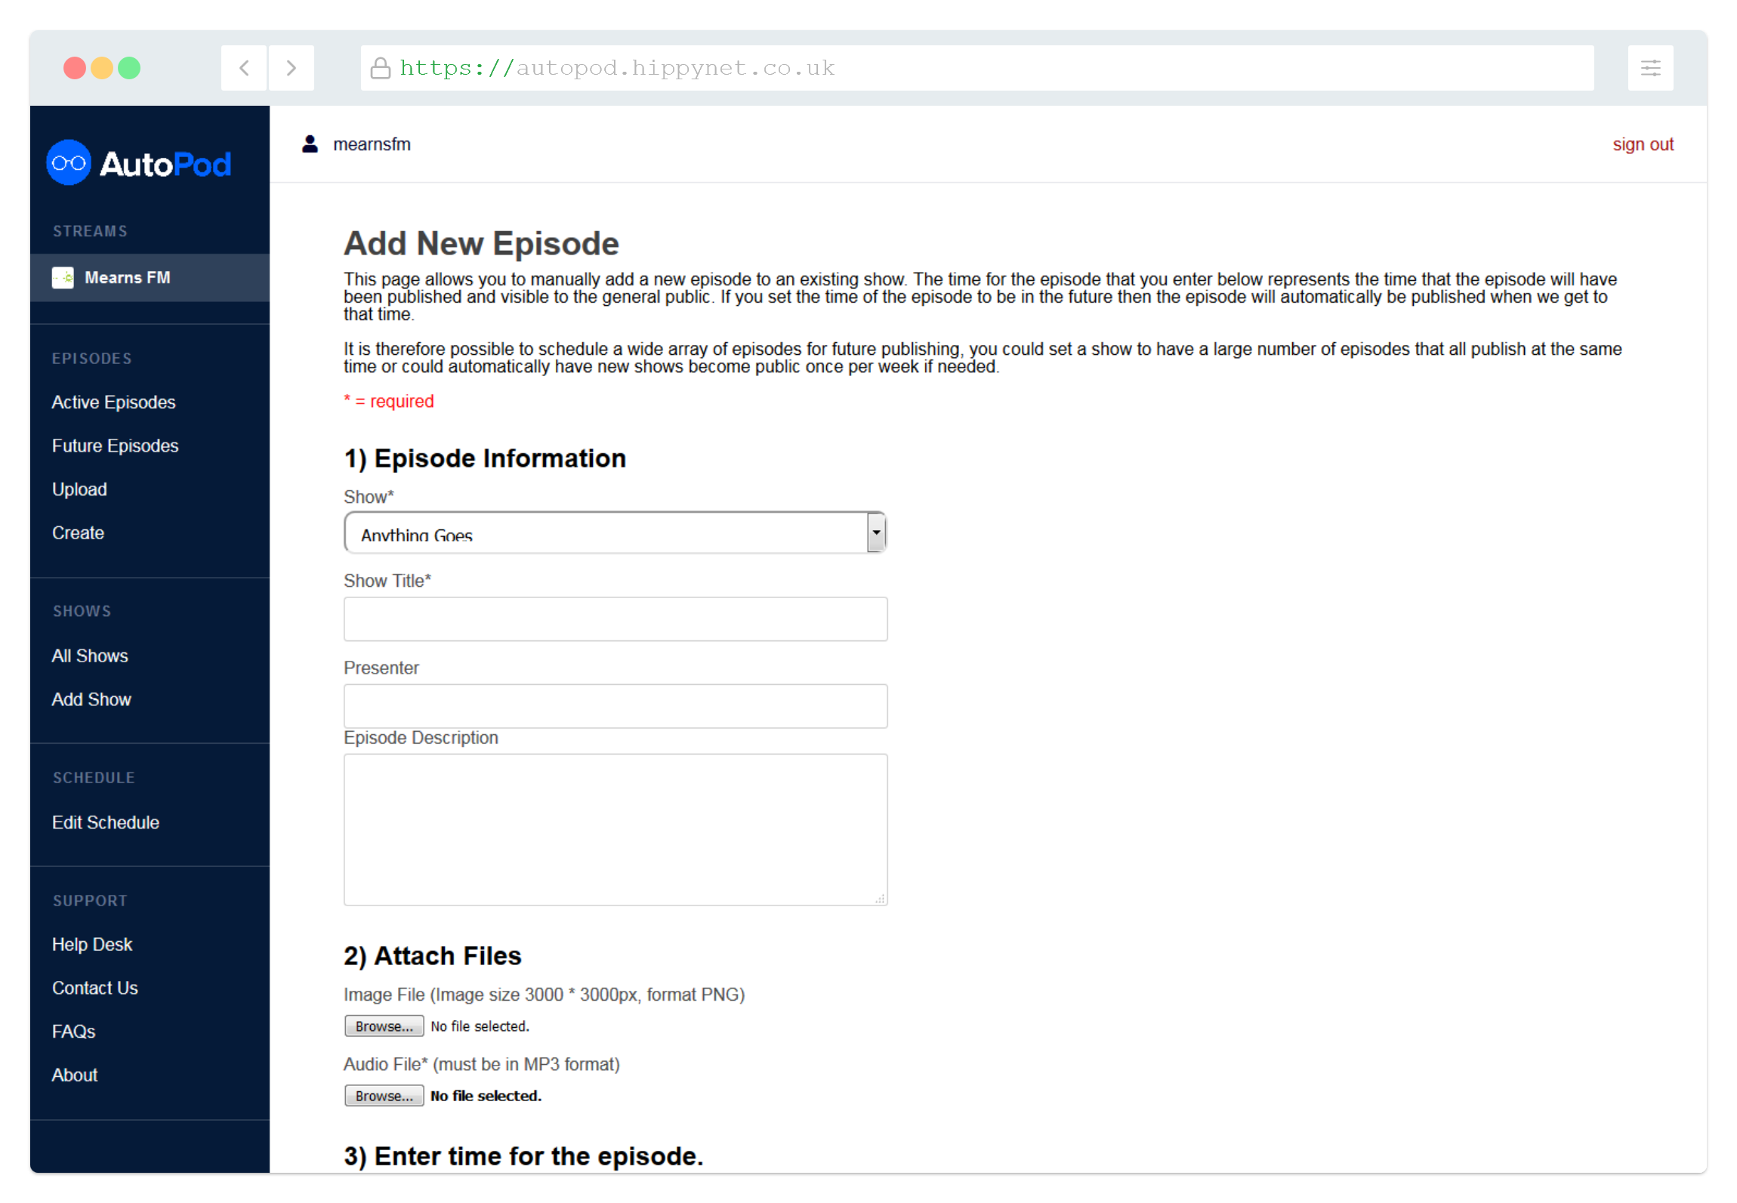This screenshot has width=1737, height=1203.
Task: Click '3) Enter time for the episode.' heading
Action: point(523,1155)
